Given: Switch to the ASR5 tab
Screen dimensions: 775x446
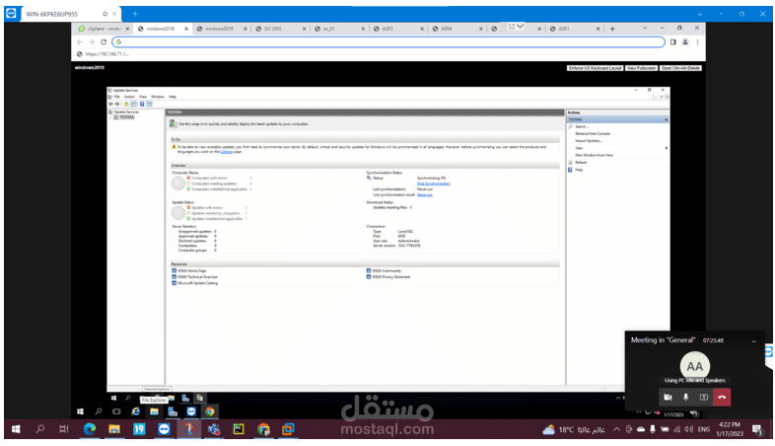Looking at the screenshot, I should (397, 29).
